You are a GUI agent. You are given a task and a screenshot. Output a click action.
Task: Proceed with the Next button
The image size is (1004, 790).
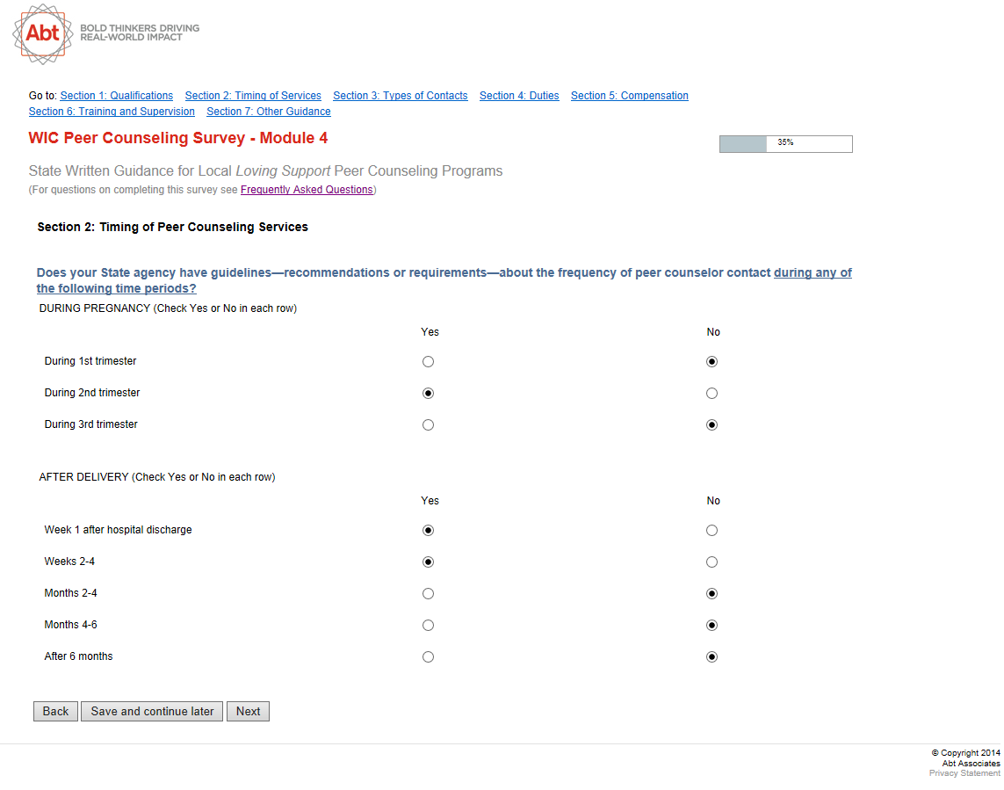(248, 712)
